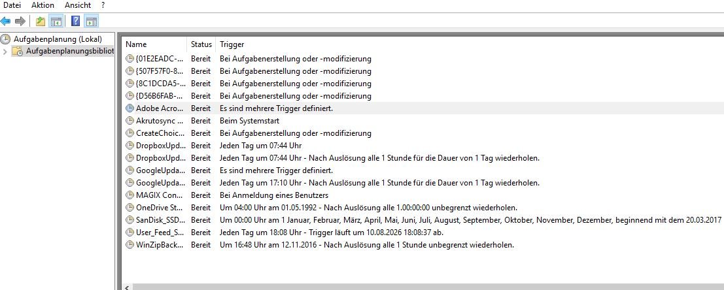Image resolution: width=724 pixels, height=290 pixels.
Task: Open the Ansicht menu
Action: coord(78,5)
